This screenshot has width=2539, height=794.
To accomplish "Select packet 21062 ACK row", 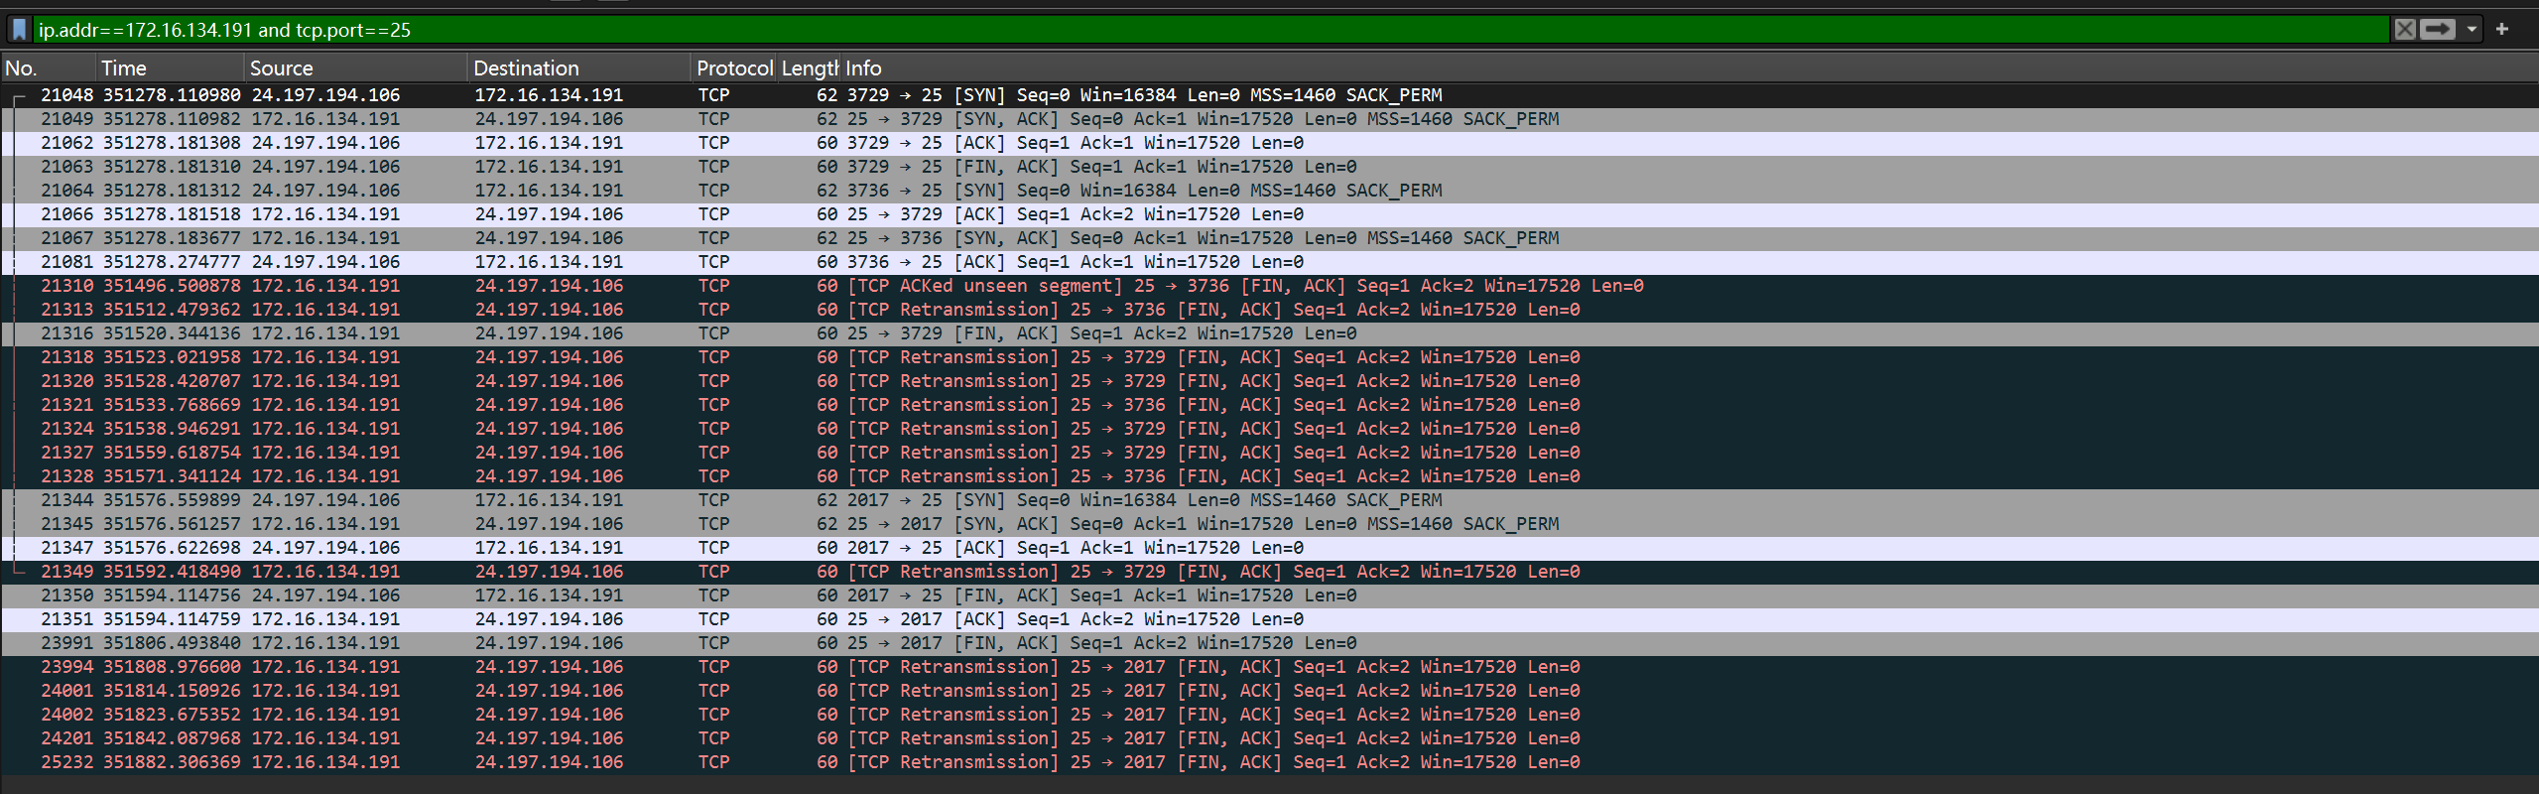I will 1269,143.
